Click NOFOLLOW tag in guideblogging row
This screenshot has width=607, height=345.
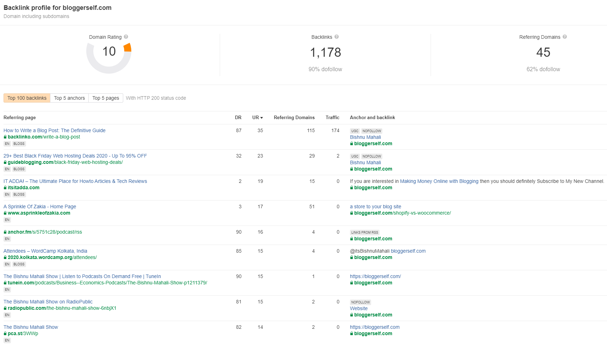[x=371, y=156]
